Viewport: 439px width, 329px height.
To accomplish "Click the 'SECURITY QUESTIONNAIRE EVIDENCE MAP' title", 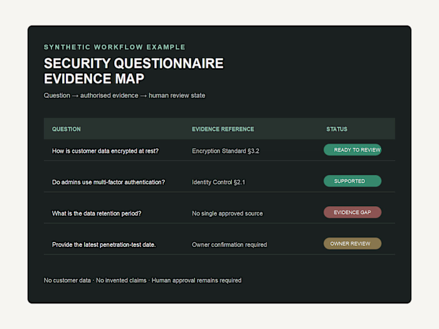I will pos(134,71).
